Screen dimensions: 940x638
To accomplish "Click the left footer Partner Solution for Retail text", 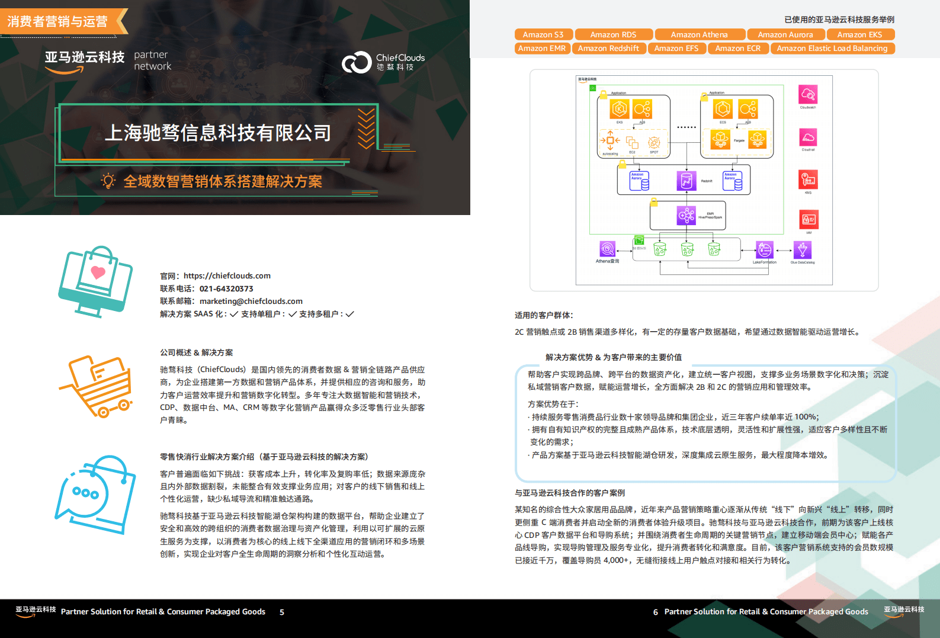I will [x=163, y=612].
